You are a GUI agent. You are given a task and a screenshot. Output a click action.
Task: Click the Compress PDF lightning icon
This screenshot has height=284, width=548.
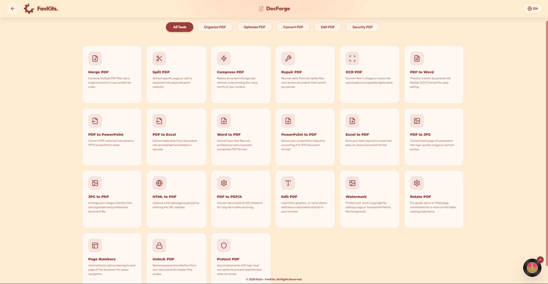(x=224, y=58)
